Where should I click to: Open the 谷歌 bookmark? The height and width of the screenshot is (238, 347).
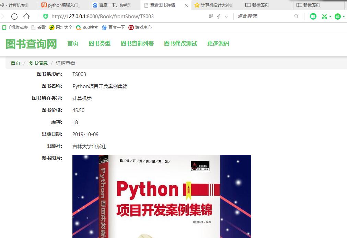[39, 28]
